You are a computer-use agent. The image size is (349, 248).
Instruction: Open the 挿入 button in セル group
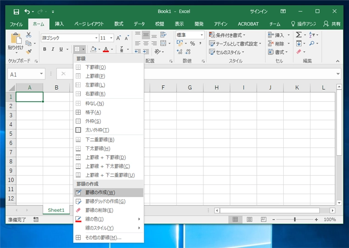[x=279, y=35]
